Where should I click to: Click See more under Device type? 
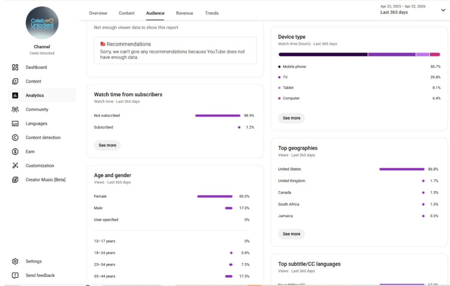(x=291, y=118)
